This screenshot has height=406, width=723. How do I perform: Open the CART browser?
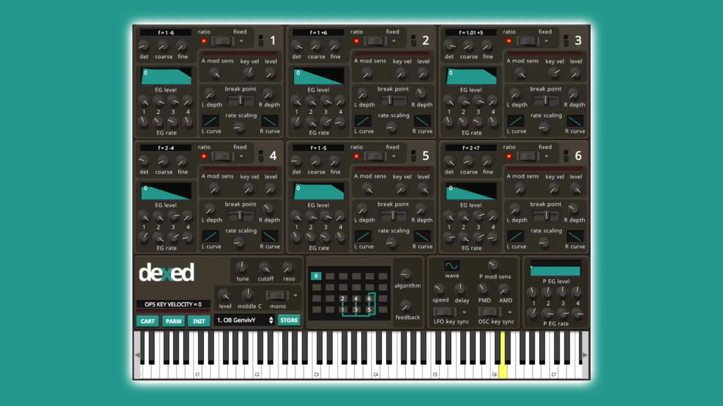[147, 321]
